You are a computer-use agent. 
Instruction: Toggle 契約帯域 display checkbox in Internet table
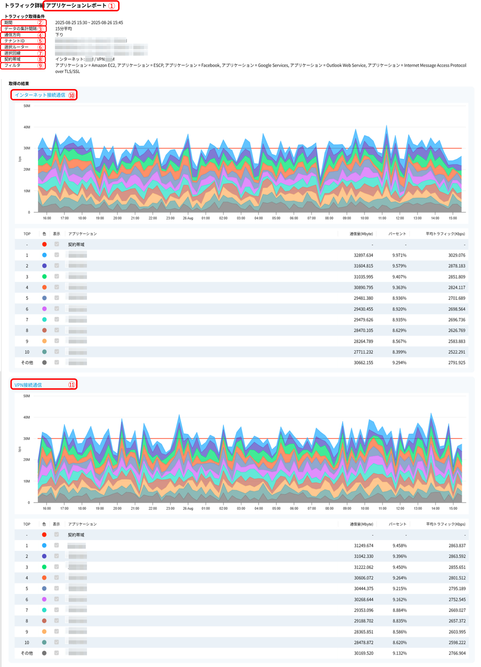click(56, 244)
